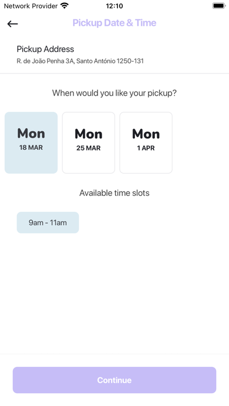Image resolution: width=229 pixels, height=406 pixels.
Task: Go back using the left arrow icon
Action: (12, 24)
